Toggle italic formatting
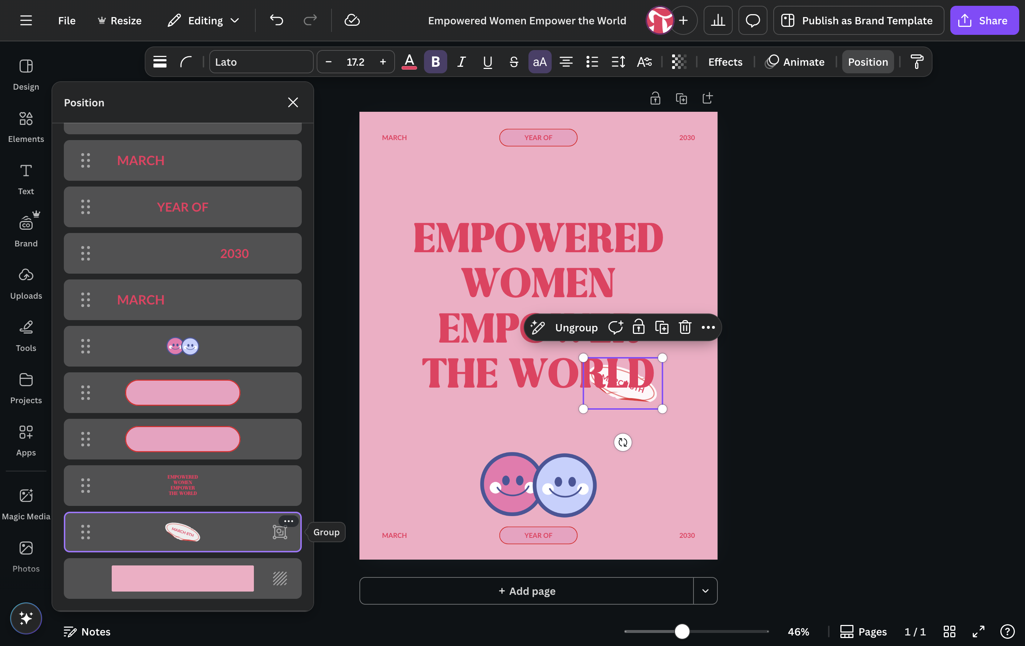This screenshot has width=1025, height=646. coord(461,62)
